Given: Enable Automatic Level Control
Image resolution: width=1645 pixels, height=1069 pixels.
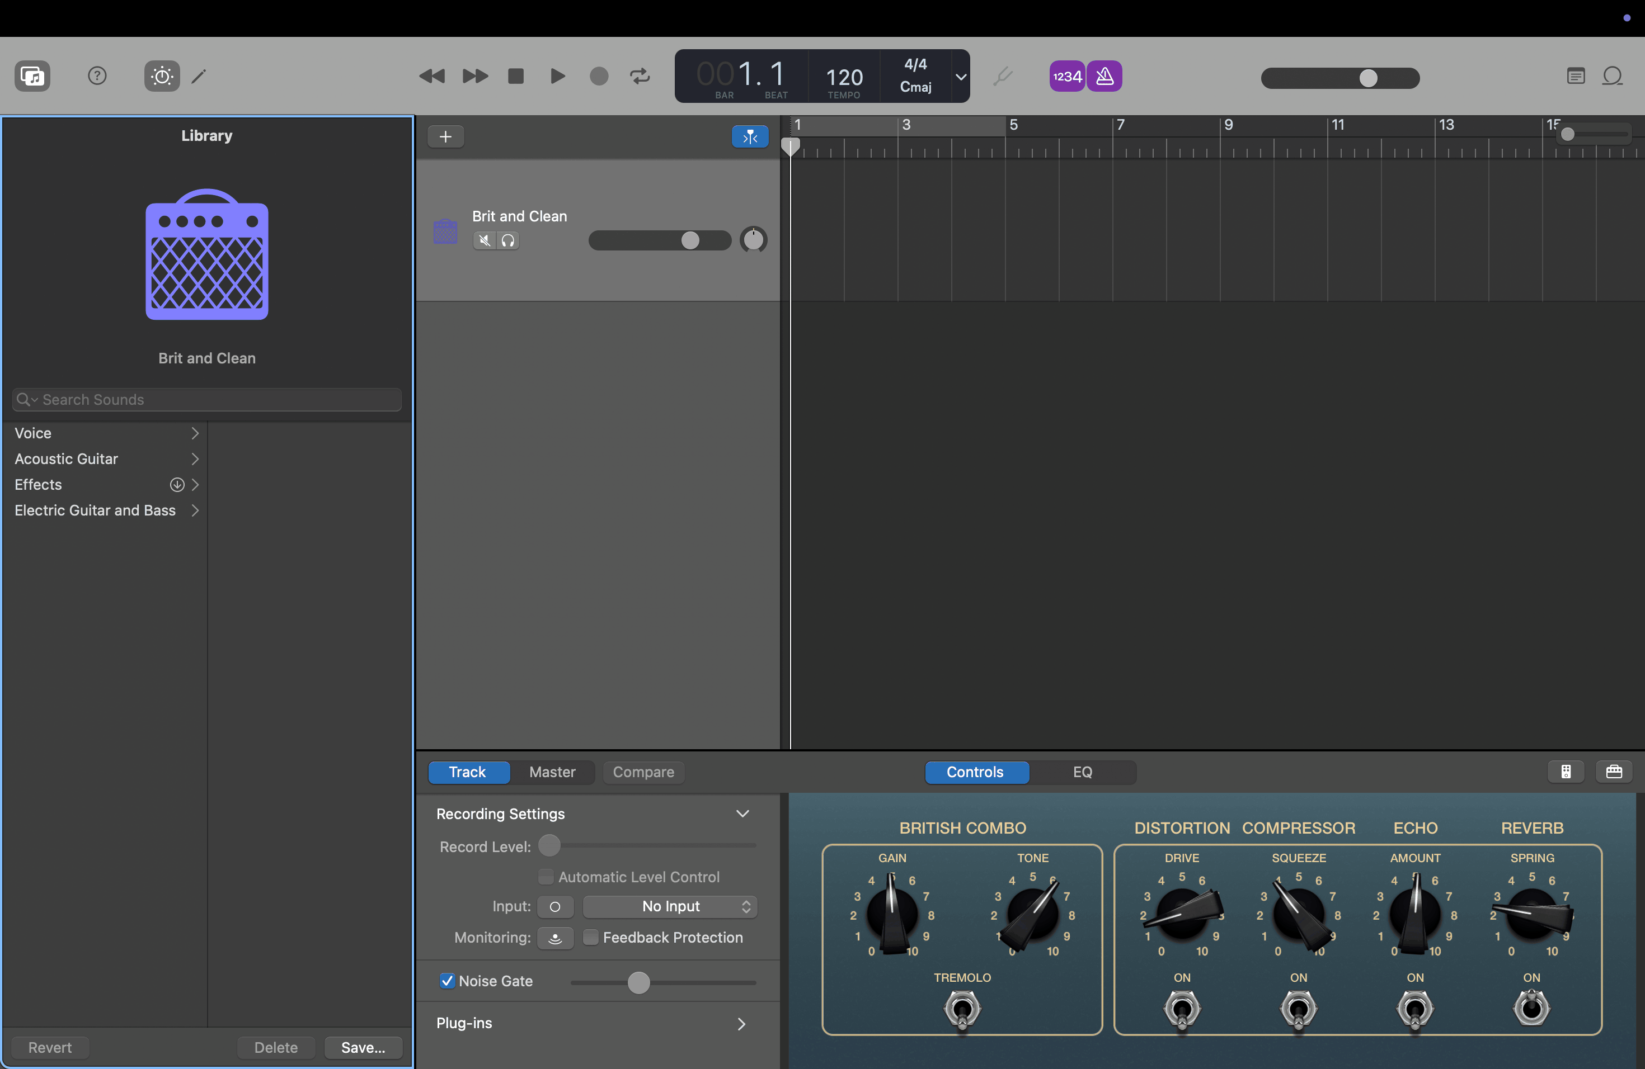Looking at the screenshot, I should coord(547,876).
